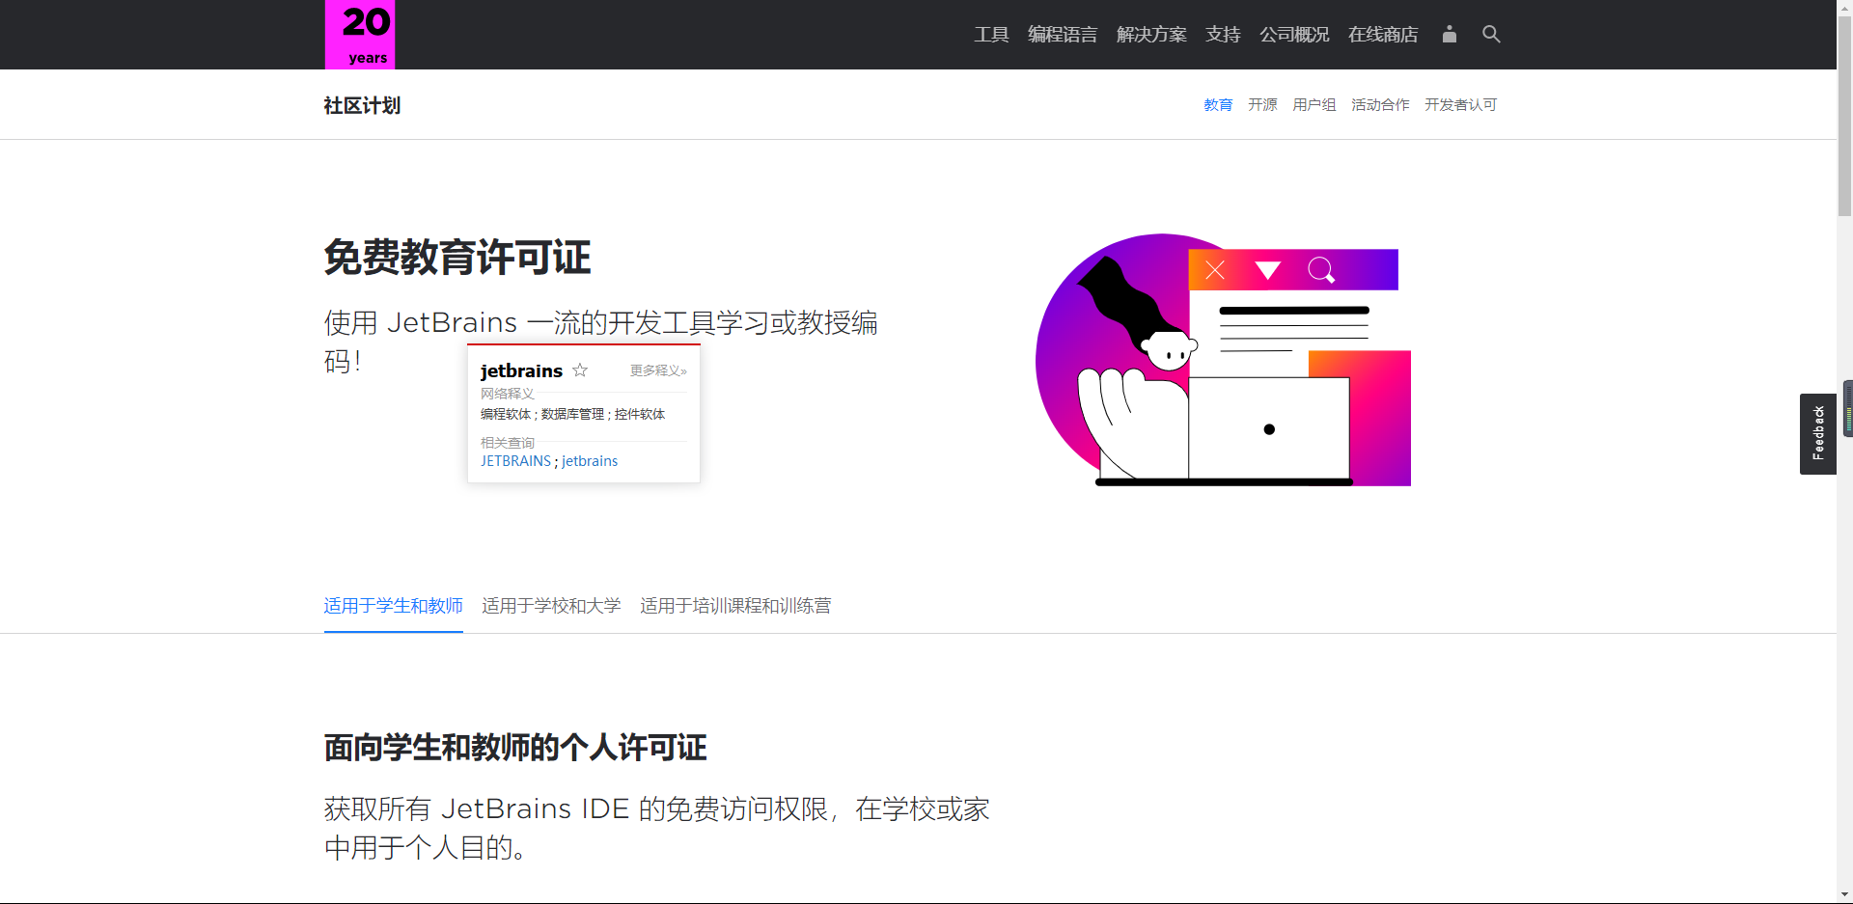The height and width of the screenshot is (904, 1853).
Task: Click the scrollbar up arrow
Action: [x=1844, y=8]
